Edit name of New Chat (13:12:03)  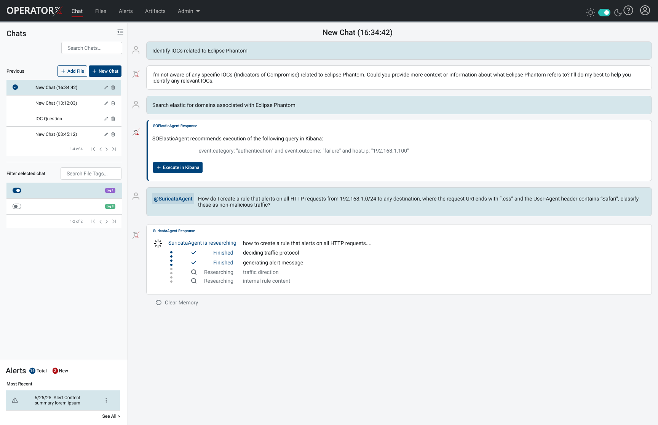pyautogui.click(x=106, y=103)
